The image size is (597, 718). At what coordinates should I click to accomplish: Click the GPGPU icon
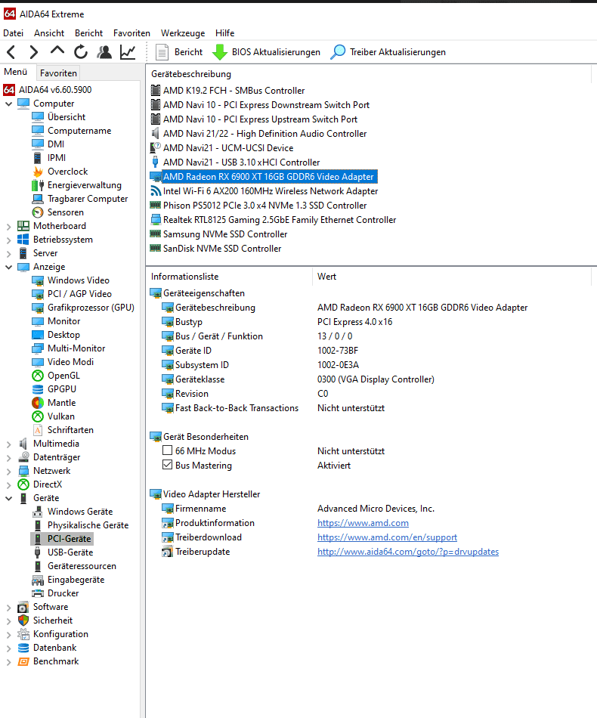pyautogui.click(x=38, y=389)
